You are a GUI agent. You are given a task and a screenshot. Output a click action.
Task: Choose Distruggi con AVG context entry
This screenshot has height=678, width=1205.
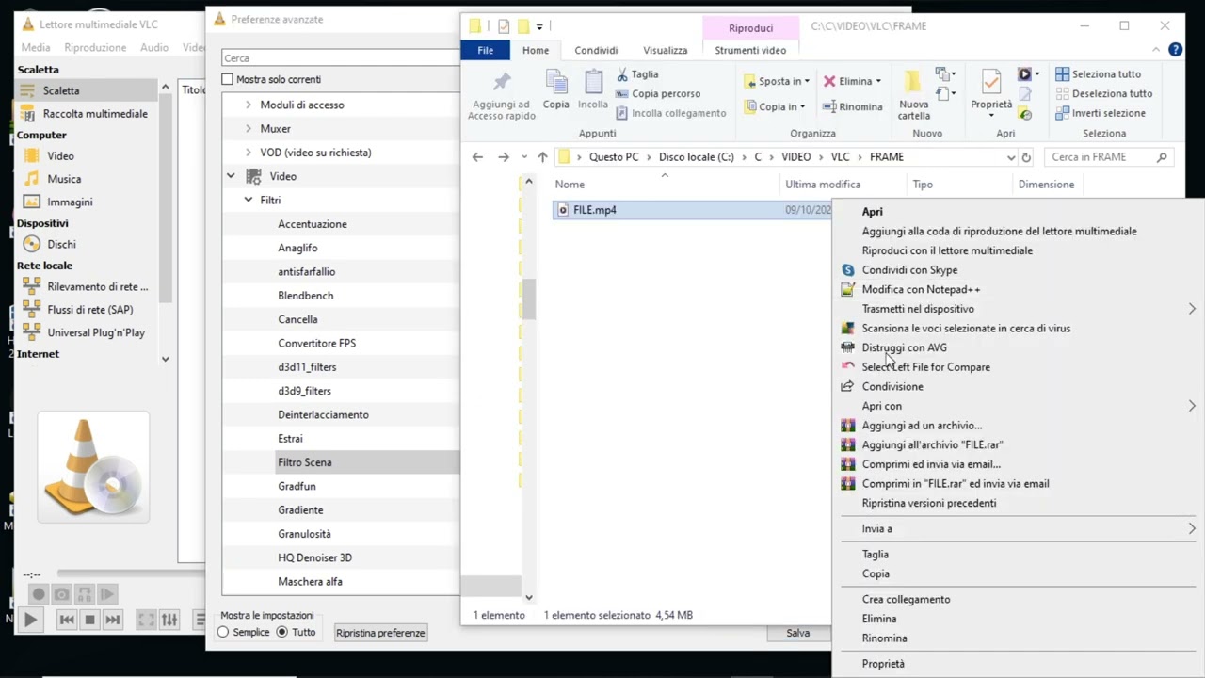pyautogui.click(x=904, y=347)
